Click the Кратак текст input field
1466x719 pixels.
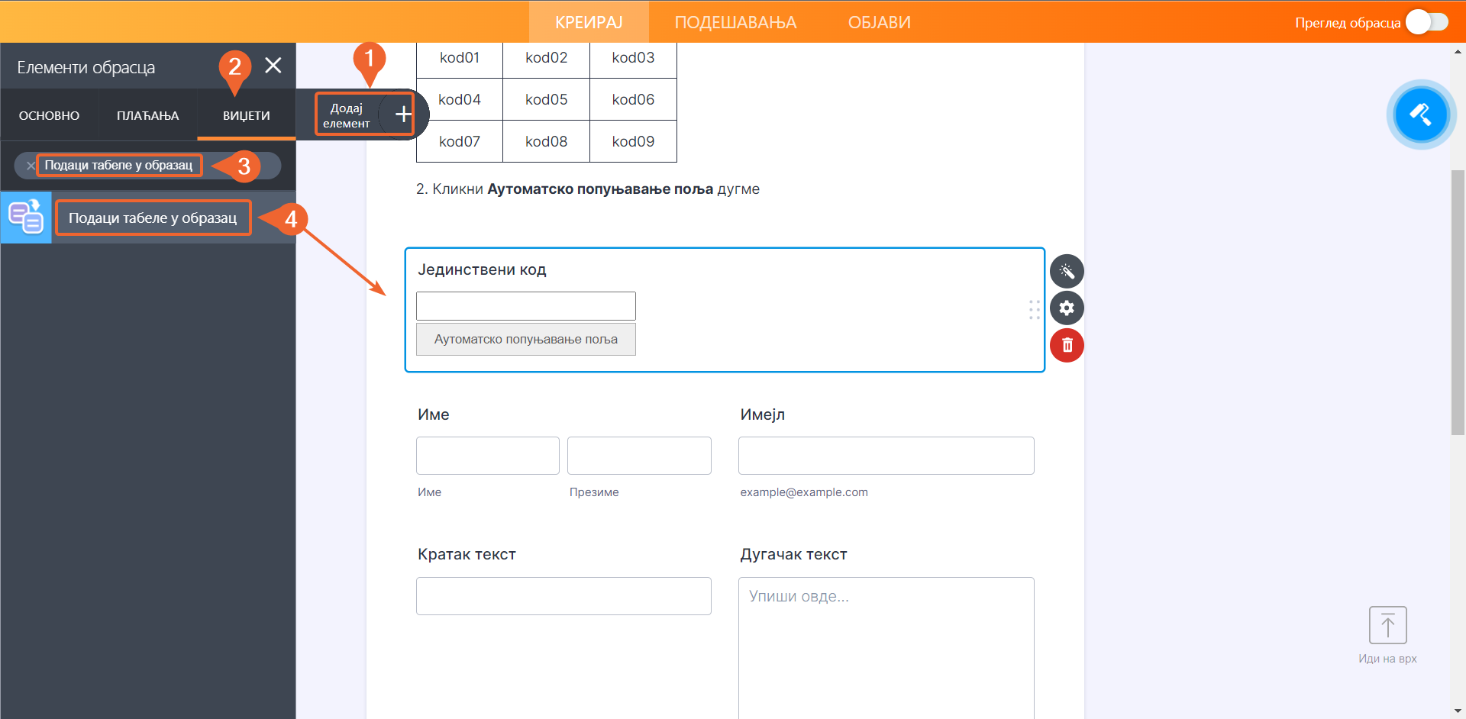563,596
